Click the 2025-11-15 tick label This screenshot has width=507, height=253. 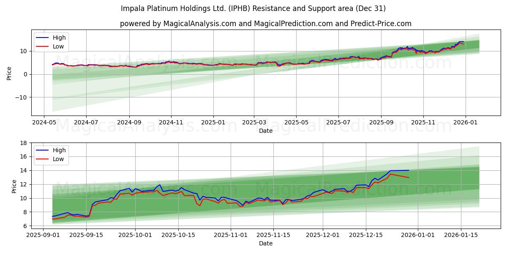273,235
